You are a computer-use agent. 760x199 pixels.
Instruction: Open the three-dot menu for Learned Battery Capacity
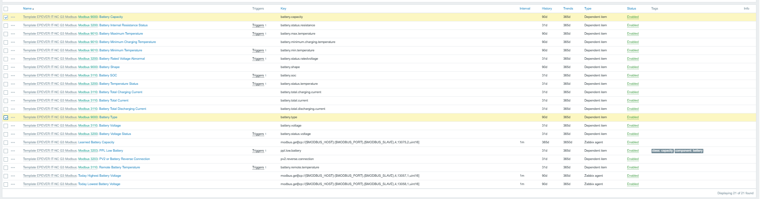tap(13, 142)
